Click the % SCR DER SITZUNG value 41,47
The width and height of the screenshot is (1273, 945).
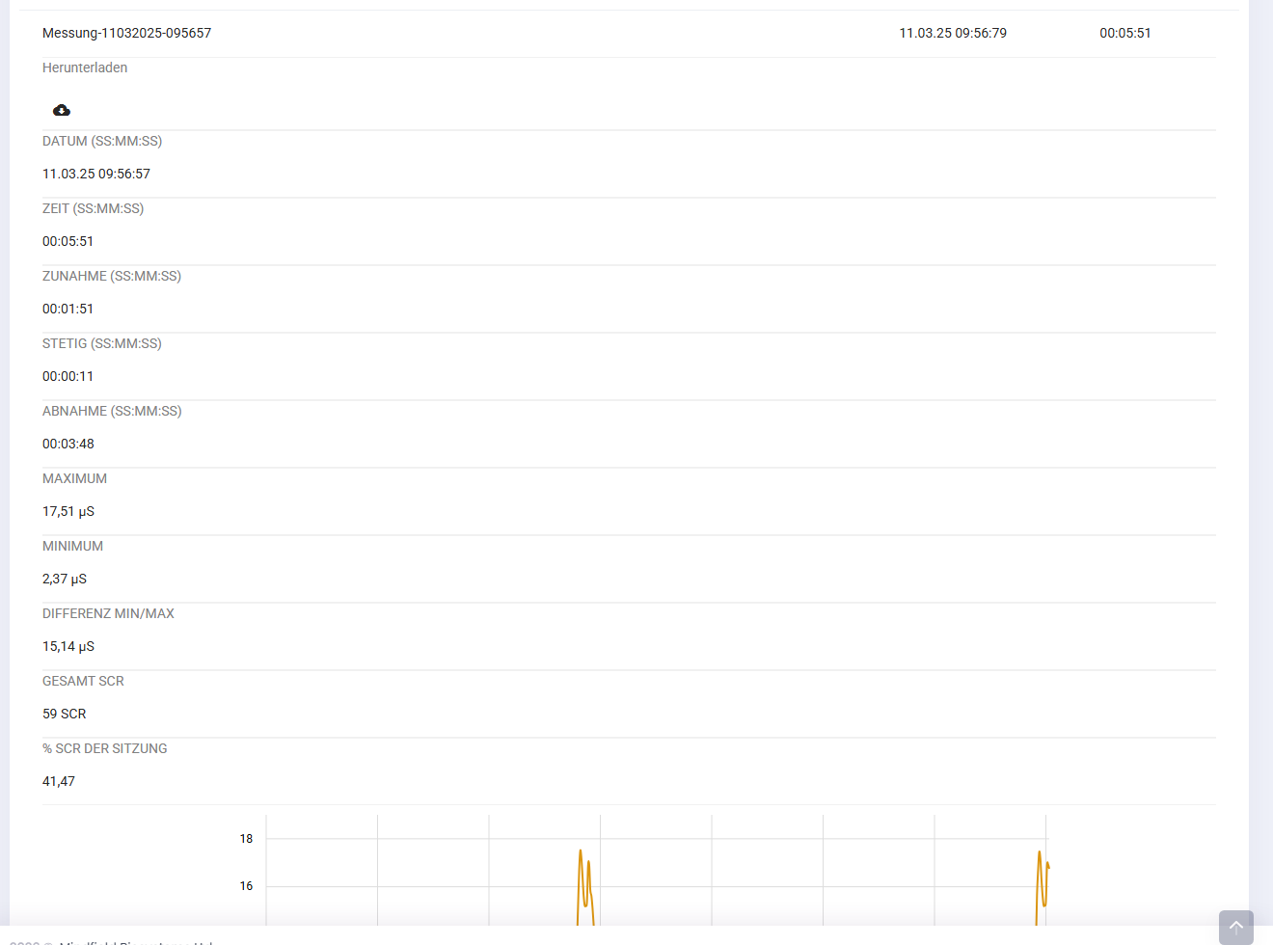pyautogui.click(x=59, y=781)
